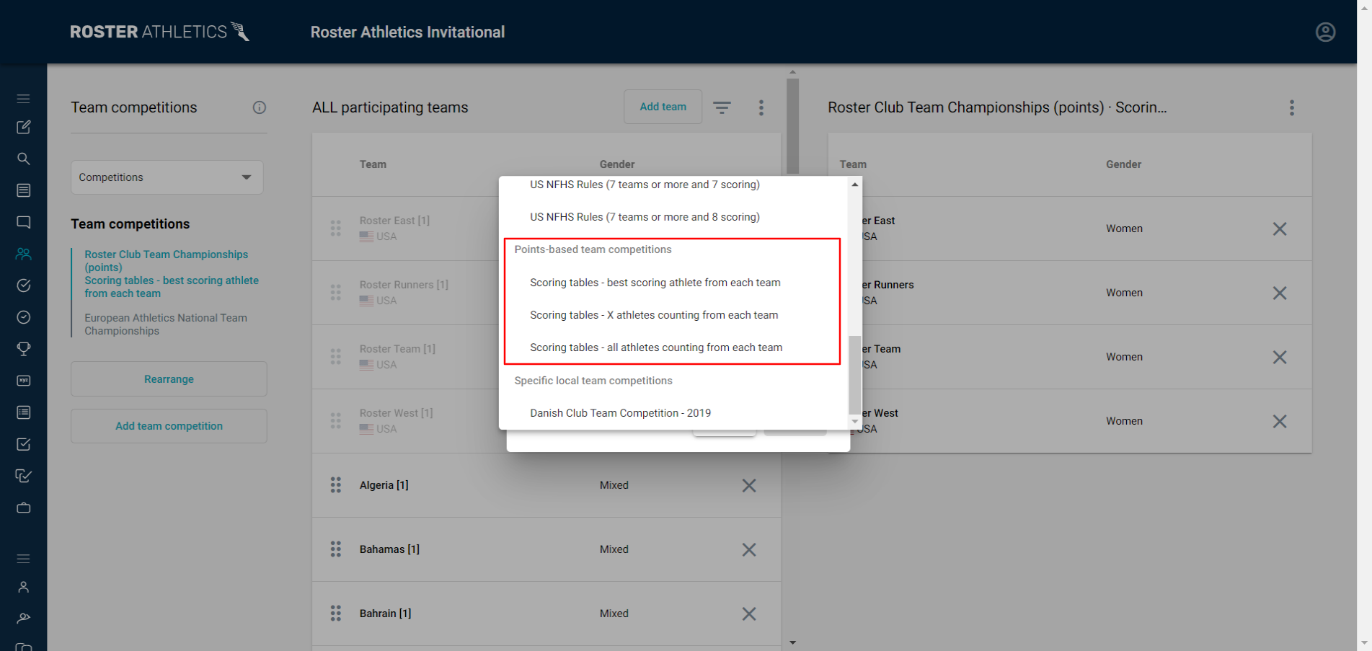The width and height of the screenshot is (1372, 651).
Task: Select the trophy icon in the sidebar
Action: click(x=23, y=348)
